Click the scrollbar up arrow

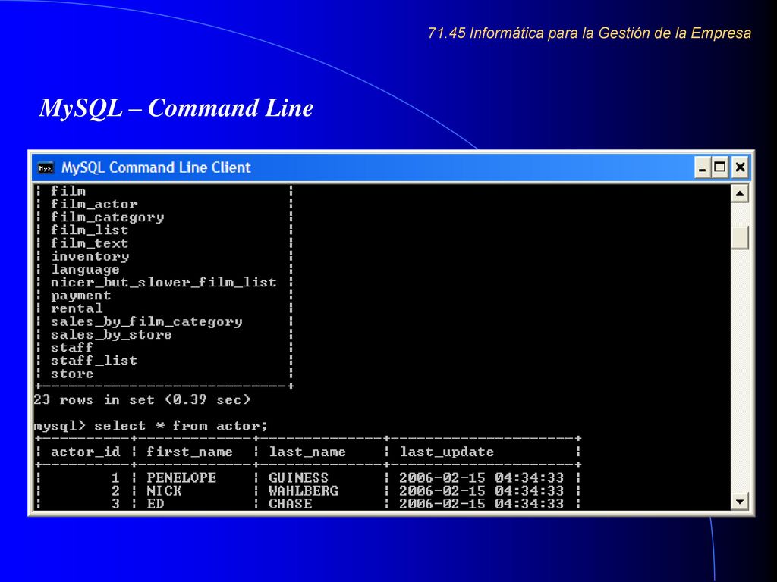(x=739, y=193)
